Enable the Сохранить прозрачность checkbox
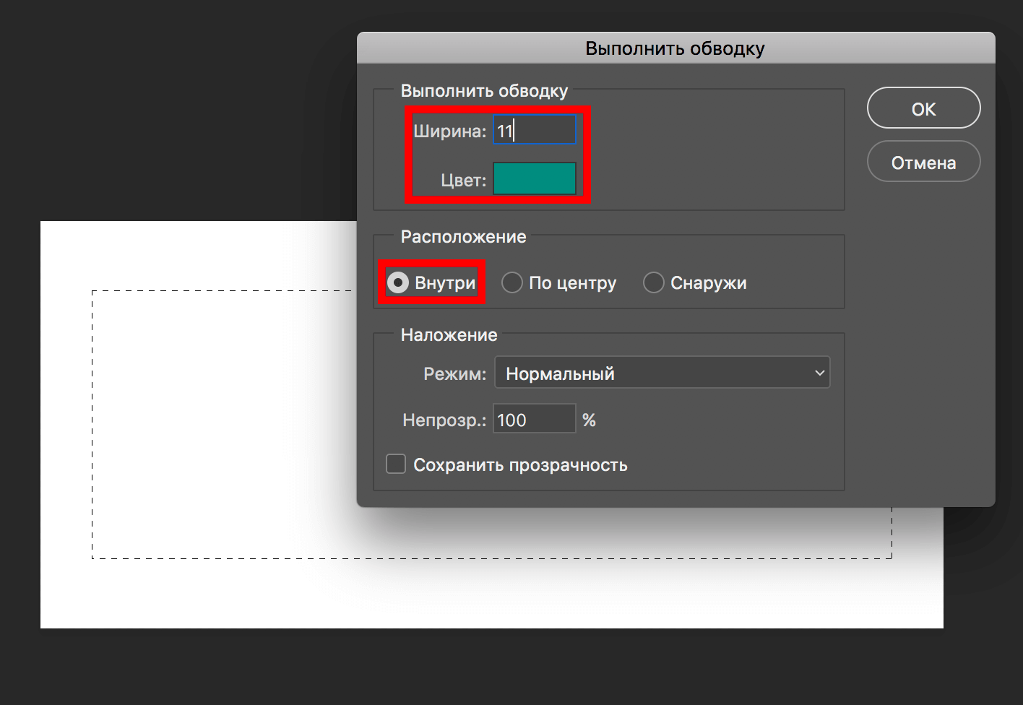 pos(396,464)
